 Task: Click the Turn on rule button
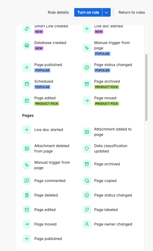88,12
